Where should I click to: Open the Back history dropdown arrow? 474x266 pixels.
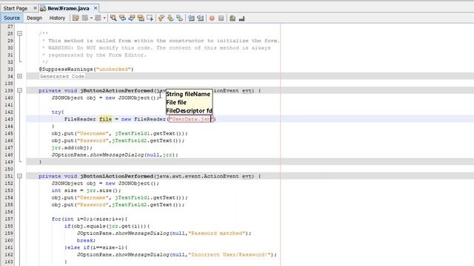(x=91, y=18)
